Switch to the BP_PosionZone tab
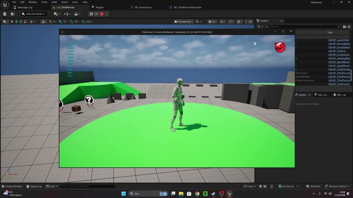The width and height of the screenshot is (353, 198). pyautogui.click(x=143, y=7)
